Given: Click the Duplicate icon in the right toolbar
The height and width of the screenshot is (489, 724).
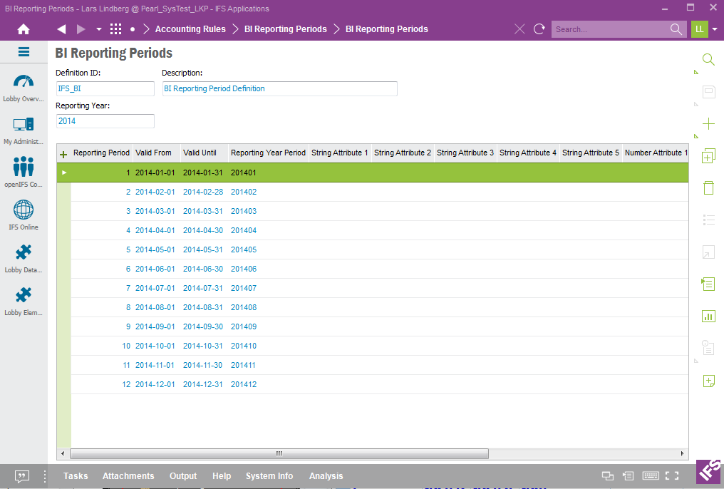Looking at the screenshot, I should [x=708, y=155].
